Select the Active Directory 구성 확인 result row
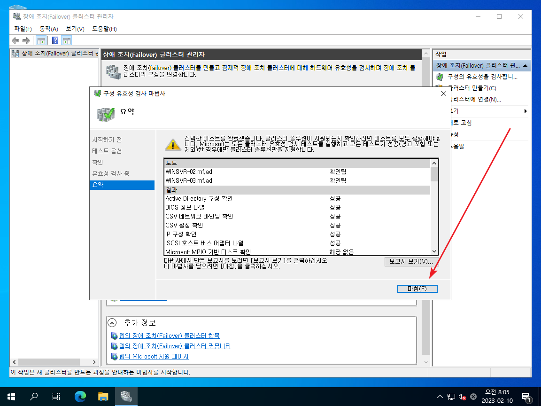The width and height of the screenshot is (541, 406). 297,198
